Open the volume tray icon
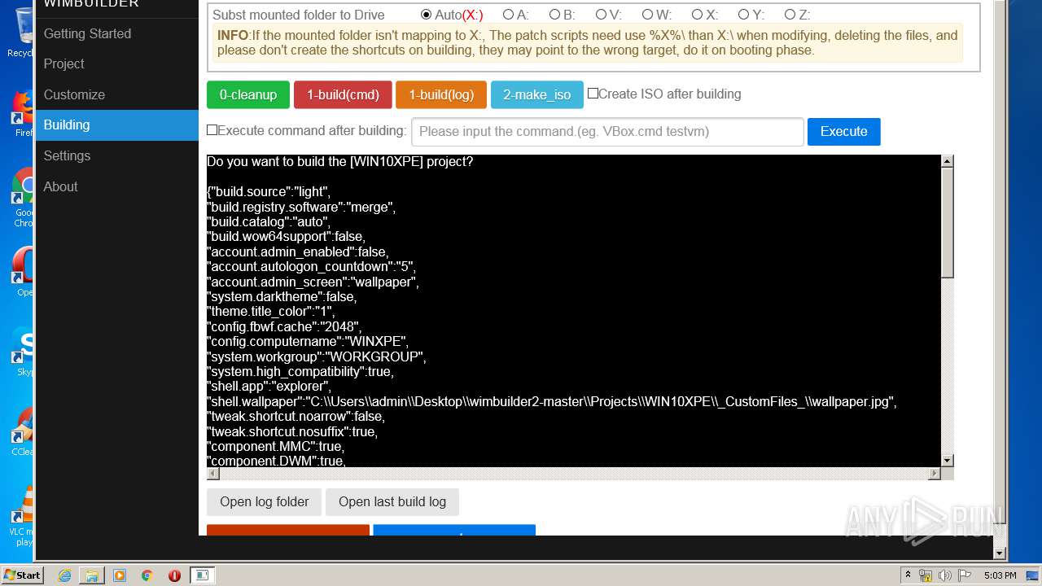Image resolution: width=1042 pixels, height=586 pixels. click(x=945, y=575)
